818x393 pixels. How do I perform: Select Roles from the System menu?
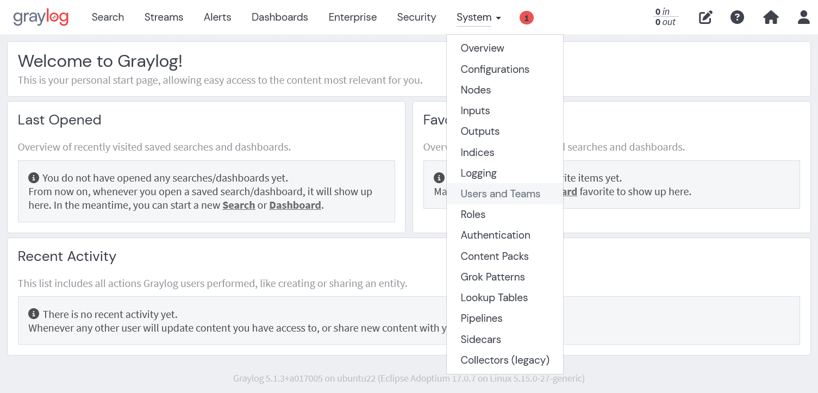[x=505, y=214]
